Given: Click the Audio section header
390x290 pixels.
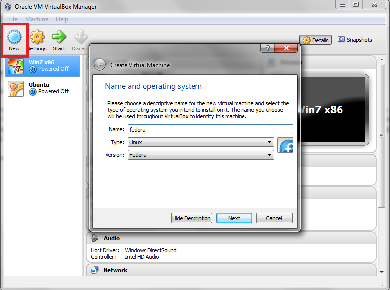Looking at the screenshot, I should point(231,238).
